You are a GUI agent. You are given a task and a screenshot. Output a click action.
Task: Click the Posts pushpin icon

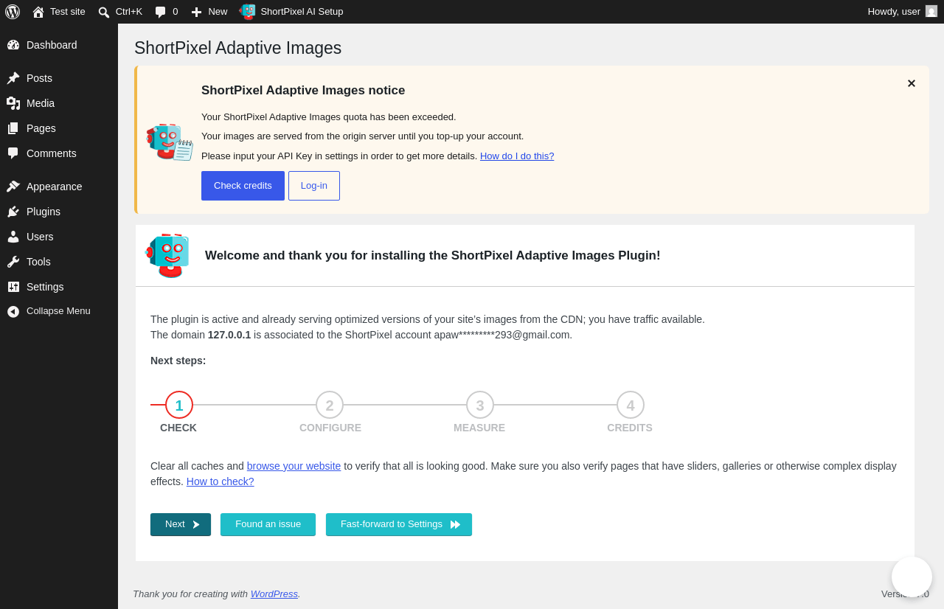13,78
